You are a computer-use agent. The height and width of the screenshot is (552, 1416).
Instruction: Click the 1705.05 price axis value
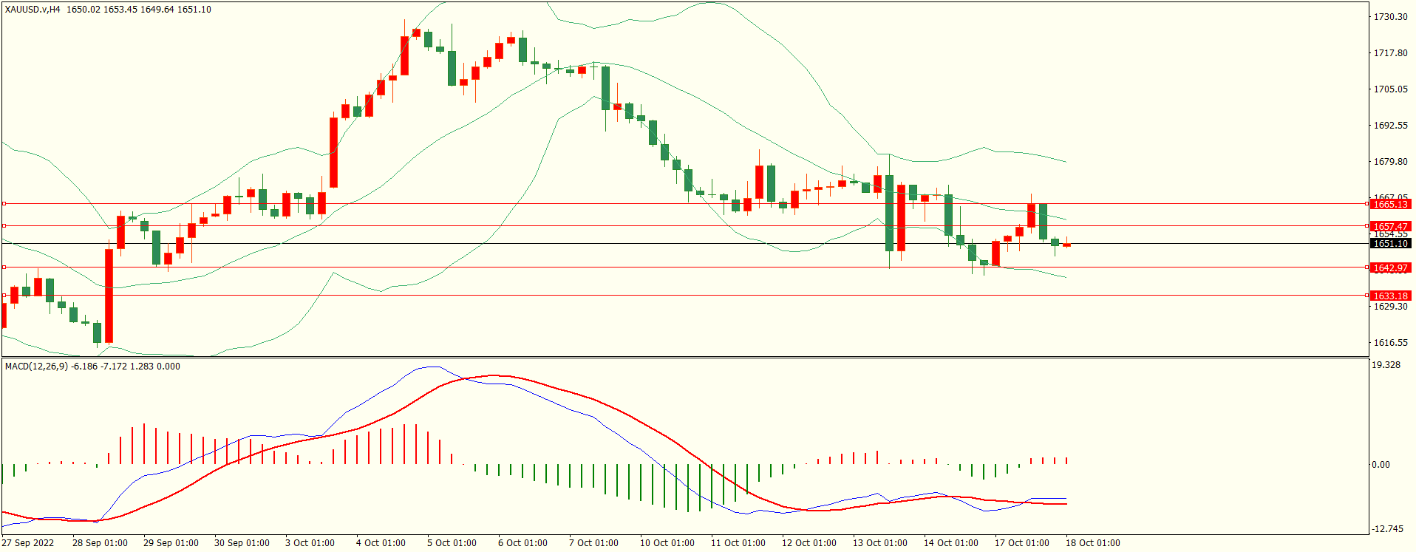click(x=1390, y=89)
